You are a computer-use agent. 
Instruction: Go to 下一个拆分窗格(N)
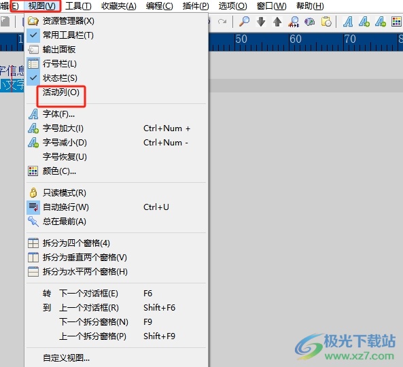[x=116, y=322]
